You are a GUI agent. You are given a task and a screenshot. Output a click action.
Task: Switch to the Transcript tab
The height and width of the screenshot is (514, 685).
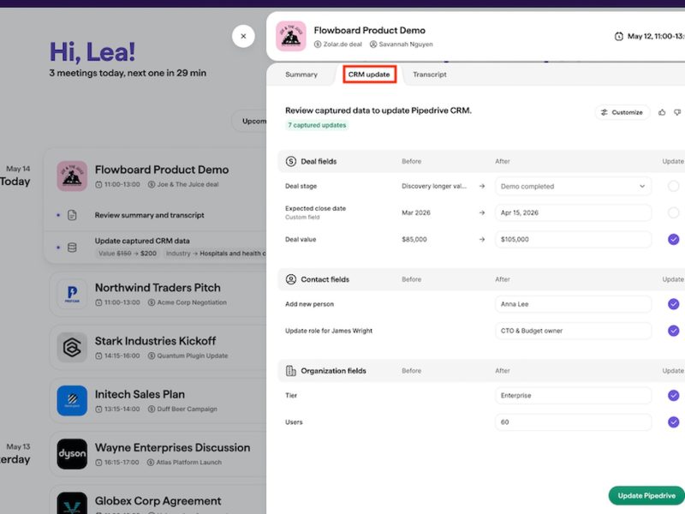point(430,75)
